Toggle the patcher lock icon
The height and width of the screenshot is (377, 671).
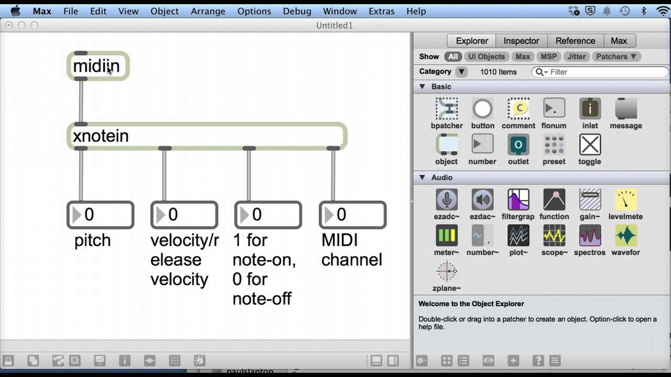[8, 360]
